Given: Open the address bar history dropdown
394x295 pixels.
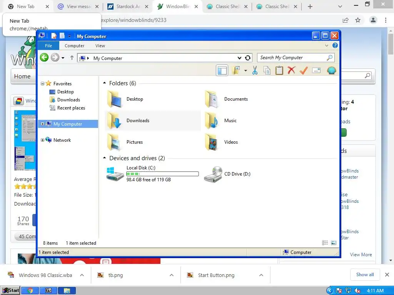Looking at the screenshot, I should pos(239,58).
